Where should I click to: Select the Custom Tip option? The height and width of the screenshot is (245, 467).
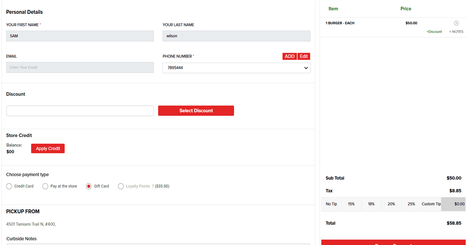point(431,204)
